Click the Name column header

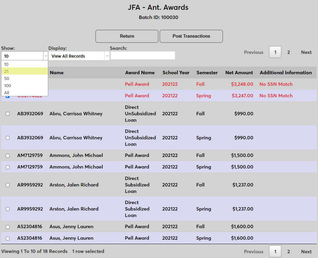pyautogui.click(x=57, y=73)
